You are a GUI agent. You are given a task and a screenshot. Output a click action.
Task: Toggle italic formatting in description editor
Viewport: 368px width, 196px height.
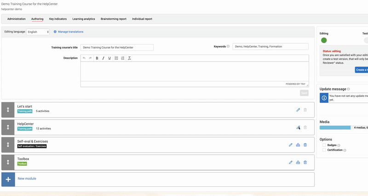click(103, 58)
